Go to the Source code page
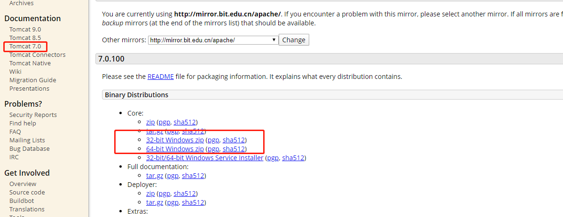563x217 pixels. click(27, 193)
